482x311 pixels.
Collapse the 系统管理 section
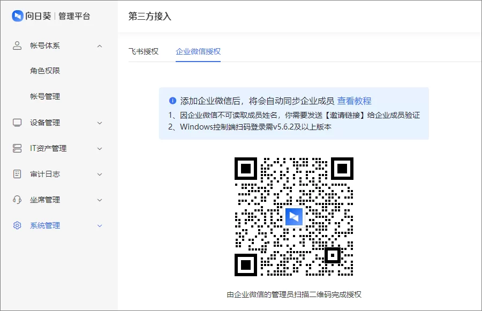point(99,225)
